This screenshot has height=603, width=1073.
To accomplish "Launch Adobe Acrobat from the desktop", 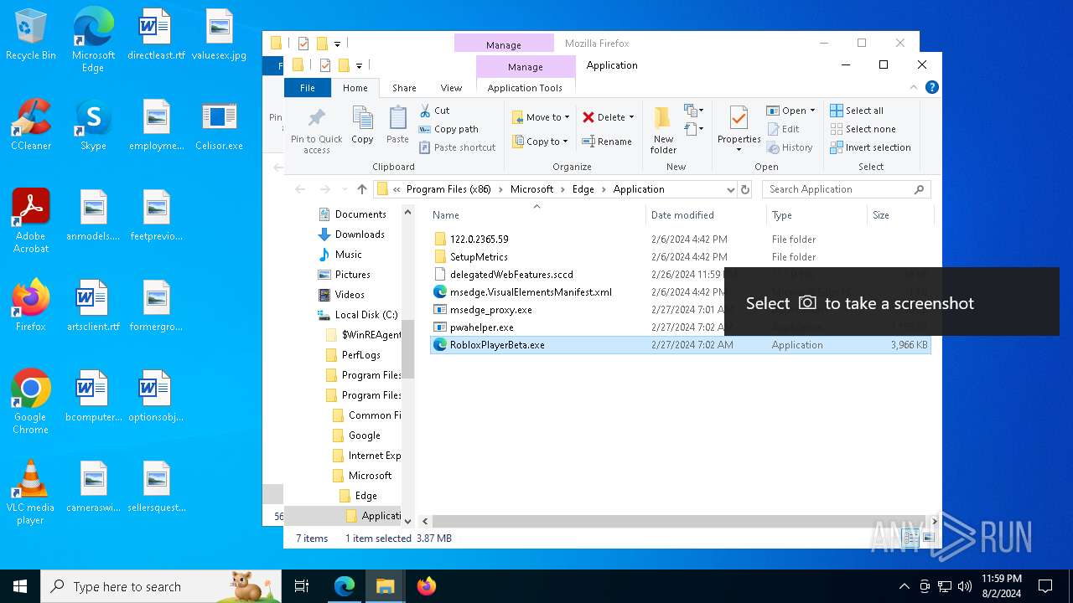I will [31, 221].
